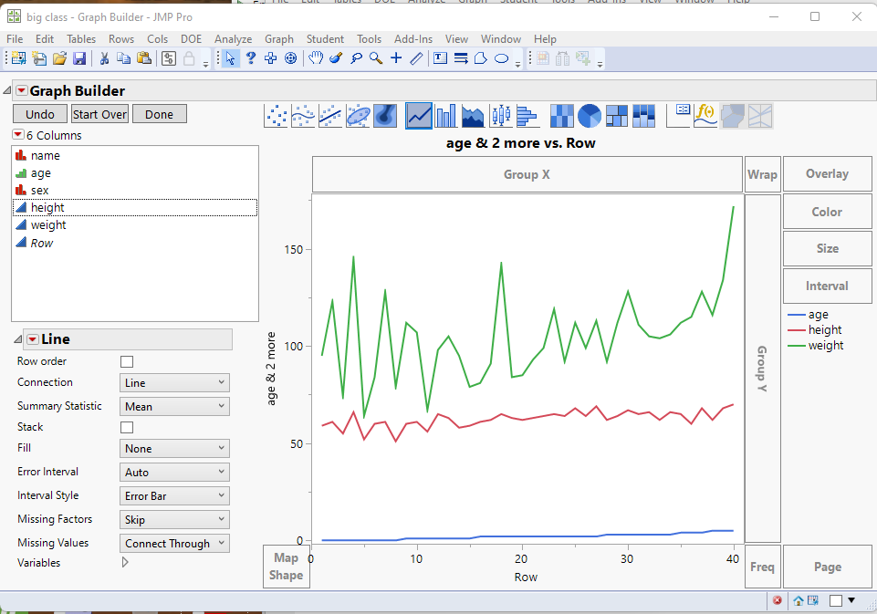Click the Overlay drop zone
The image size is (877, 614).
pyautogui.click(x=827, y=174)
